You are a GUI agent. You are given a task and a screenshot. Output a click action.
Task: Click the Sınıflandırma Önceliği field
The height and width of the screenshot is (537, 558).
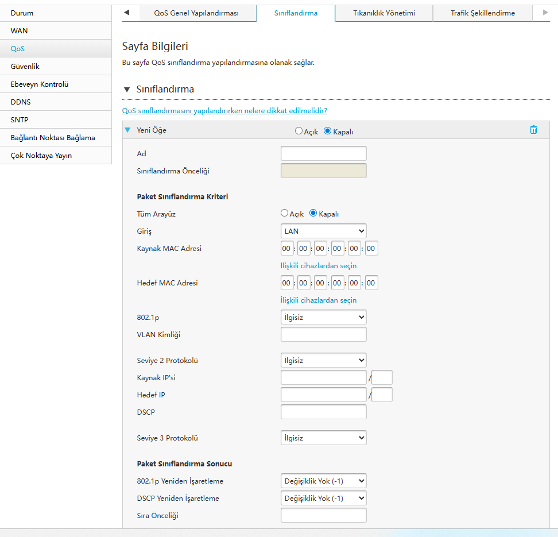click(323, 171)
